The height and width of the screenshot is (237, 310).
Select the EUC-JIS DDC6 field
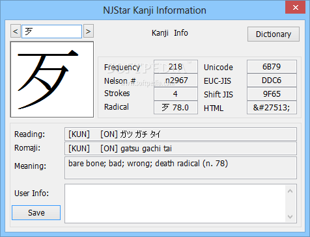[272, 81]
